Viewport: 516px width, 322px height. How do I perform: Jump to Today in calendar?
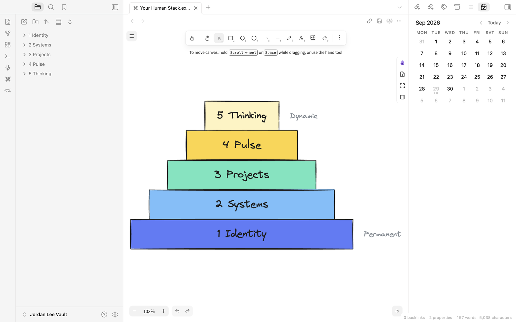(x=494, y=23)
